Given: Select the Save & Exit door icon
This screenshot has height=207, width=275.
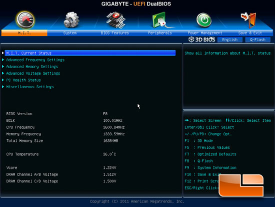Looking at the screenshot, I should click(x=248, y=20).
